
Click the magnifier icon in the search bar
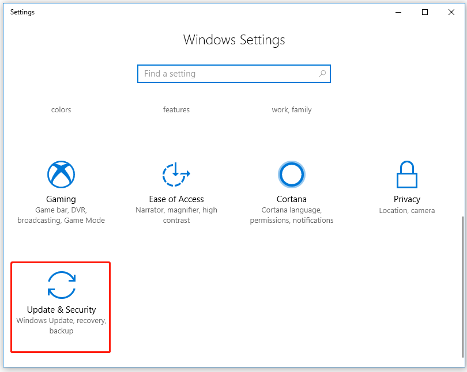pos(322,74)
